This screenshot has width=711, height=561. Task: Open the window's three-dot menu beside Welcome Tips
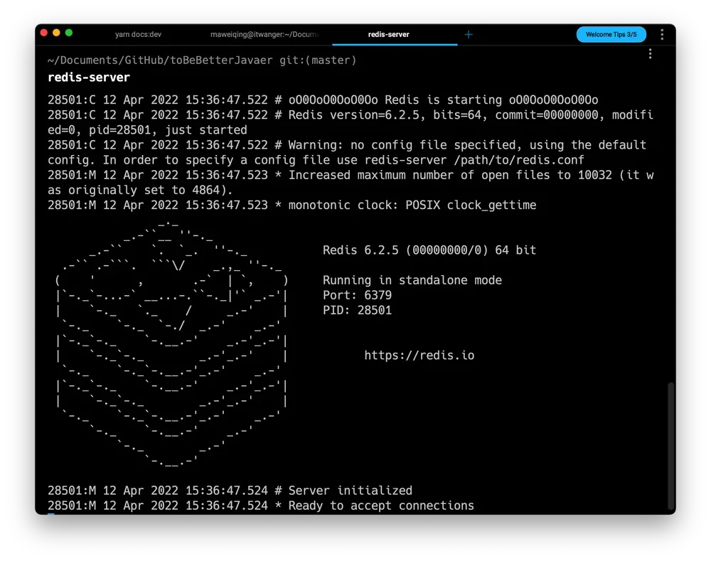(662, 34)
